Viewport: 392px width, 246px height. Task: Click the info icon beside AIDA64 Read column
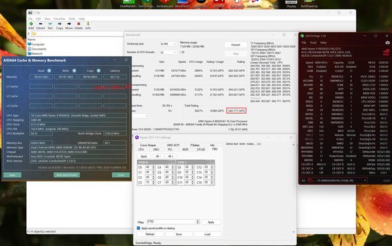point(49,70)
